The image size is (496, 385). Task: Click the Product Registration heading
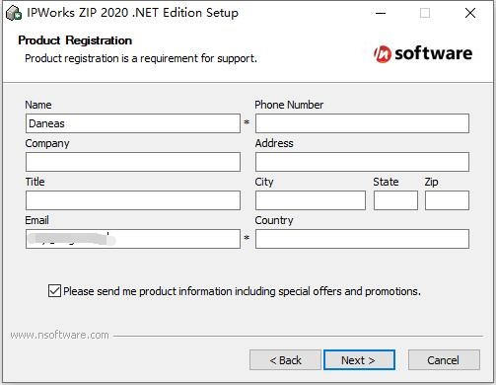pyautogui.click(x=75, y=40)
